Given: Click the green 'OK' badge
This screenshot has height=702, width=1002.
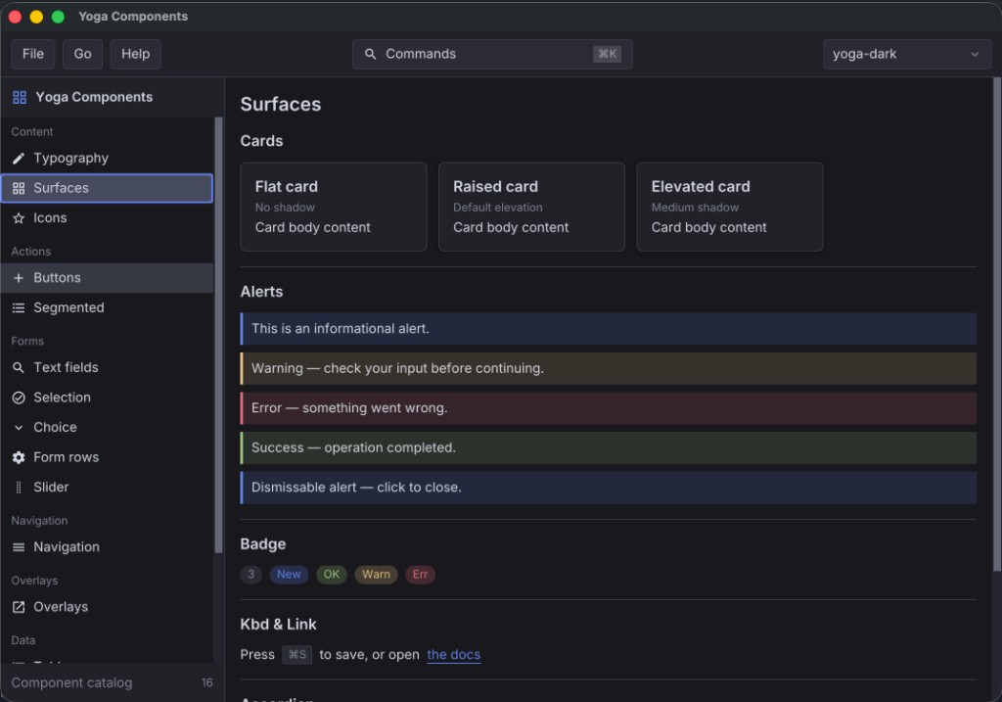Looking at the screenshot, I should tap(332, 574).
